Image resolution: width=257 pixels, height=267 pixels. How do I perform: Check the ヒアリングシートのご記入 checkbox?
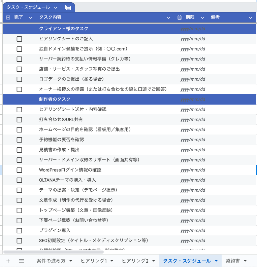(19, 39)
